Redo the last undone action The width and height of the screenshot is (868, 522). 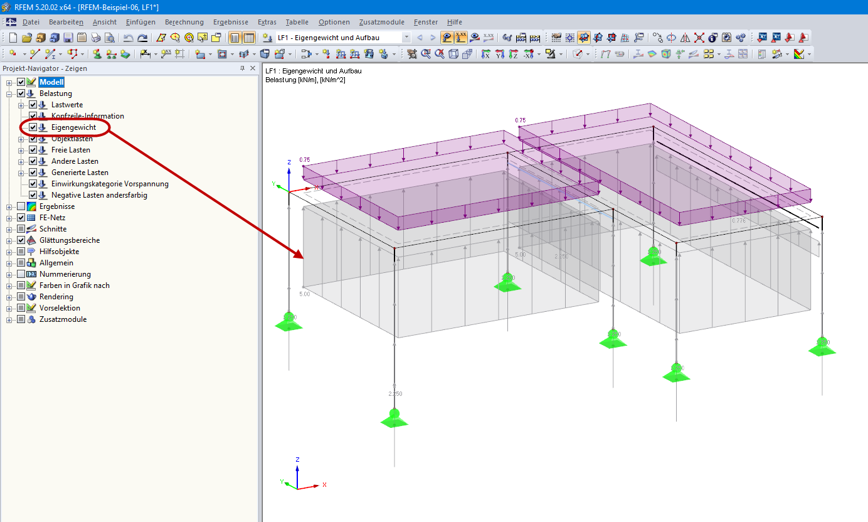pos(142,38)
